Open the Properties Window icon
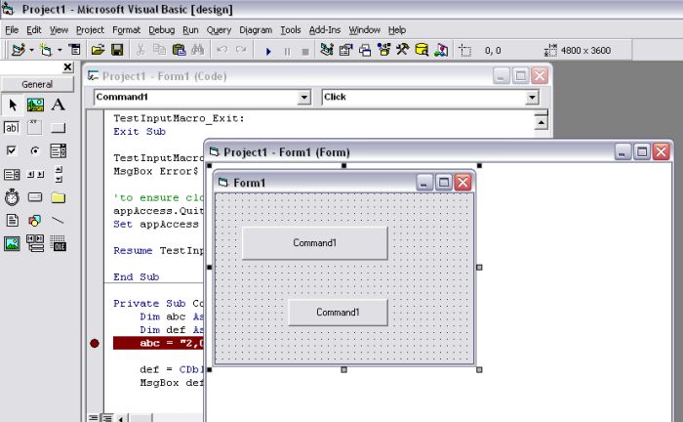Viewport: 683px width, 422px height. point(345,50)
